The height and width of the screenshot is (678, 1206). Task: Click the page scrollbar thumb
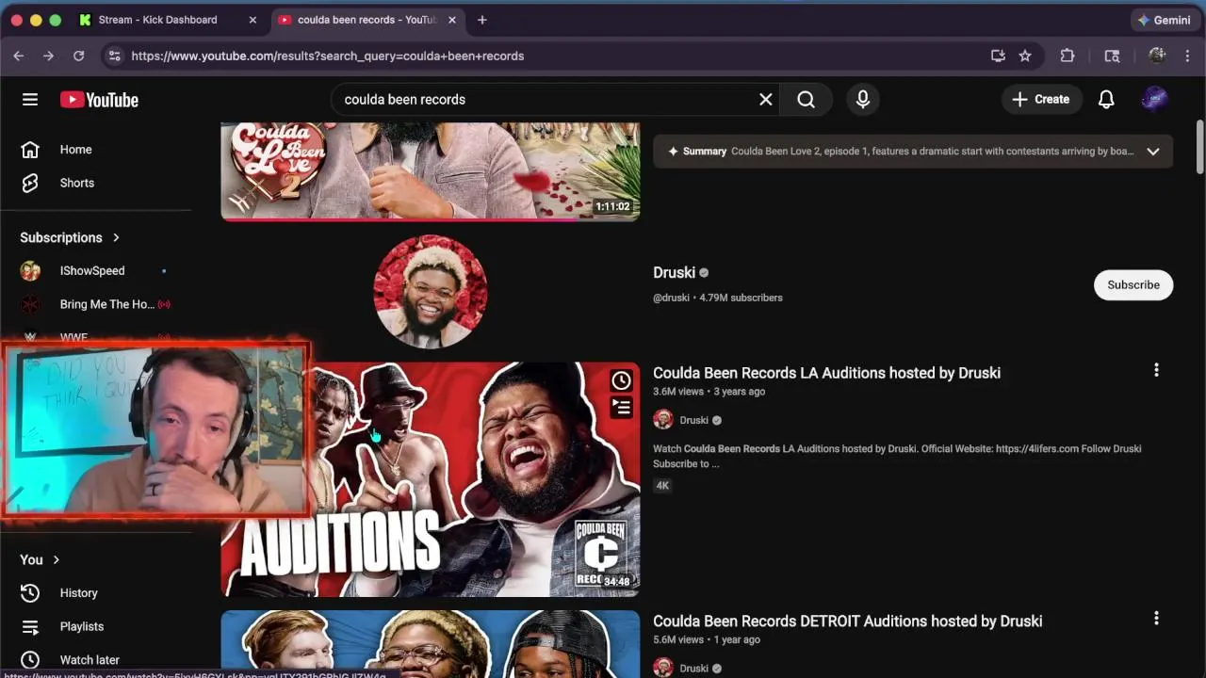[1199, 147]
